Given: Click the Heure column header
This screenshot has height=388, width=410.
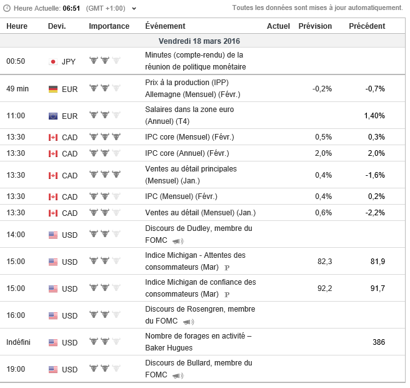Looking at the screenshot, I should (17, 26).
